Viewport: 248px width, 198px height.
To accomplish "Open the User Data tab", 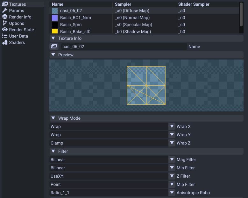I will (23, 36).
